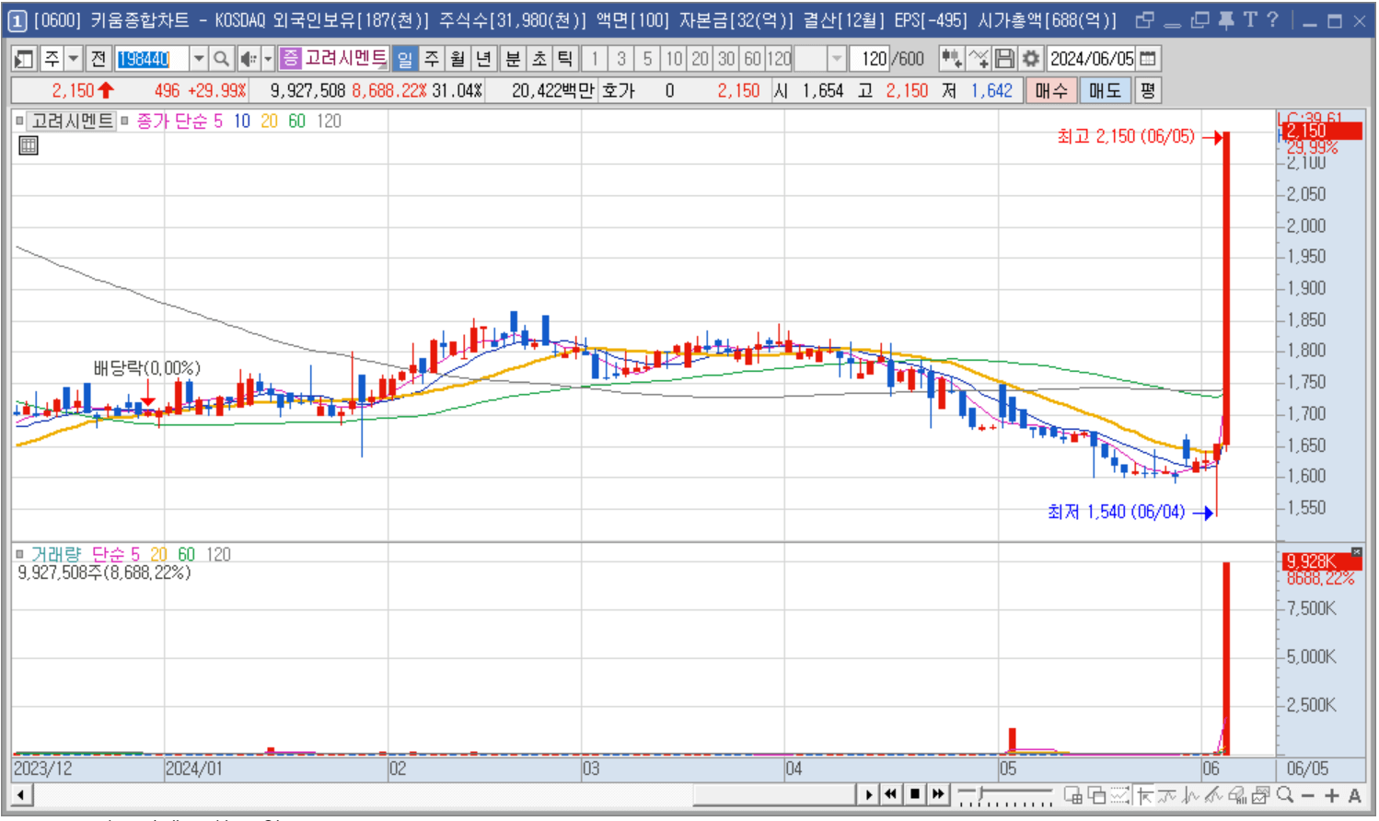This screenshot has height=821, width=1379.
Task: Open chart settings gear icon
Action: coord(1031,59)
